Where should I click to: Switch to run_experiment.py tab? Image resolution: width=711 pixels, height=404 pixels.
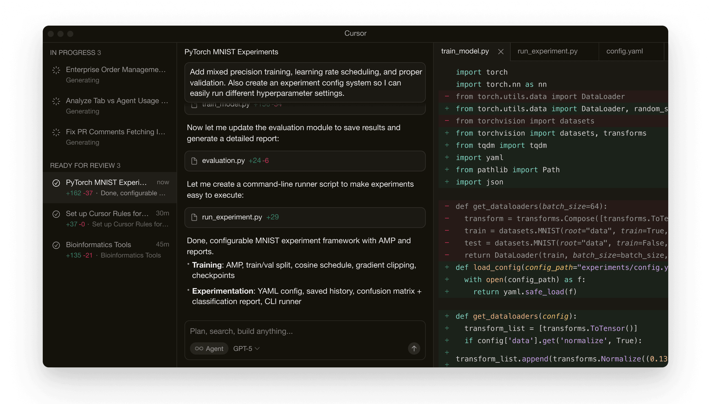point(554,51)
